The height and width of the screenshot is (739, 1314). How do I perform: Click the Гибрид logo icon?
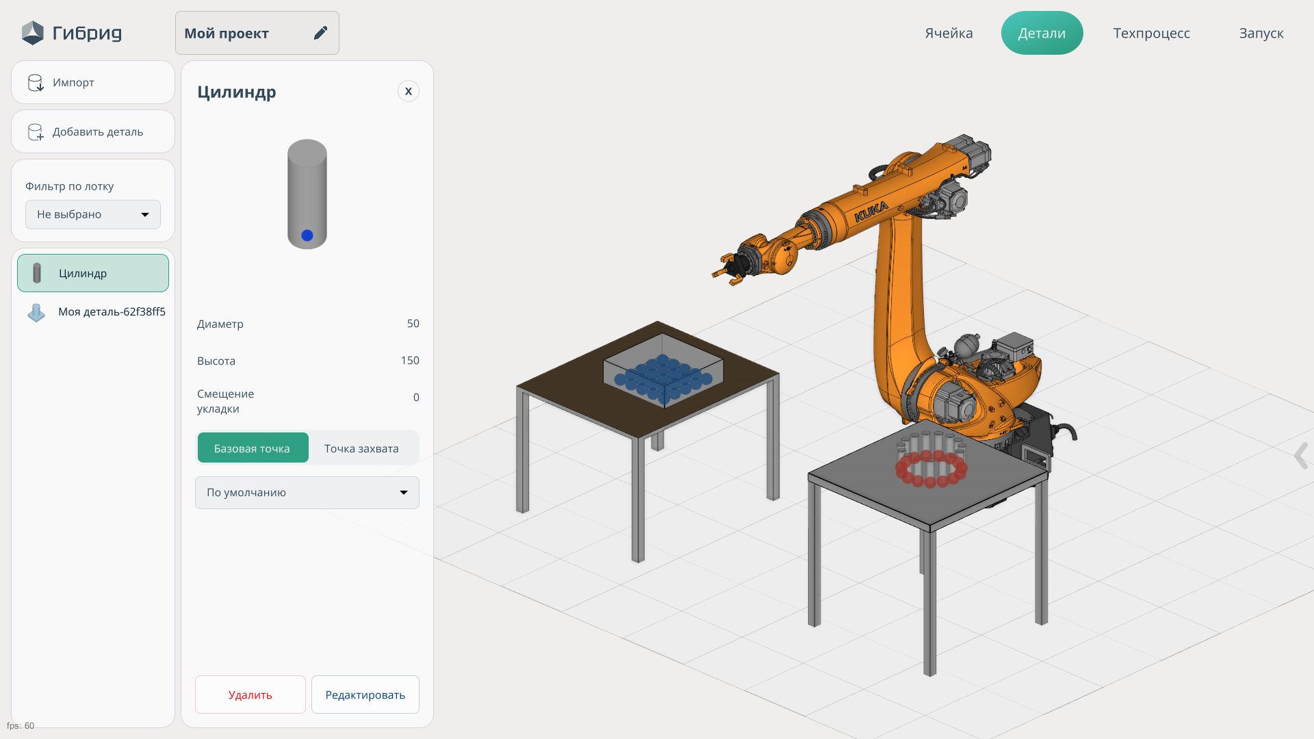(x=32, y=33)
